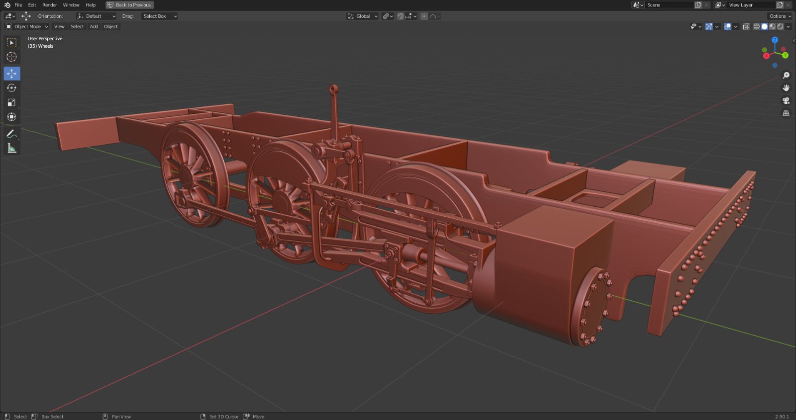
Task: Click the zoom magnifier icon in viewport
Action: click(786, 76)
